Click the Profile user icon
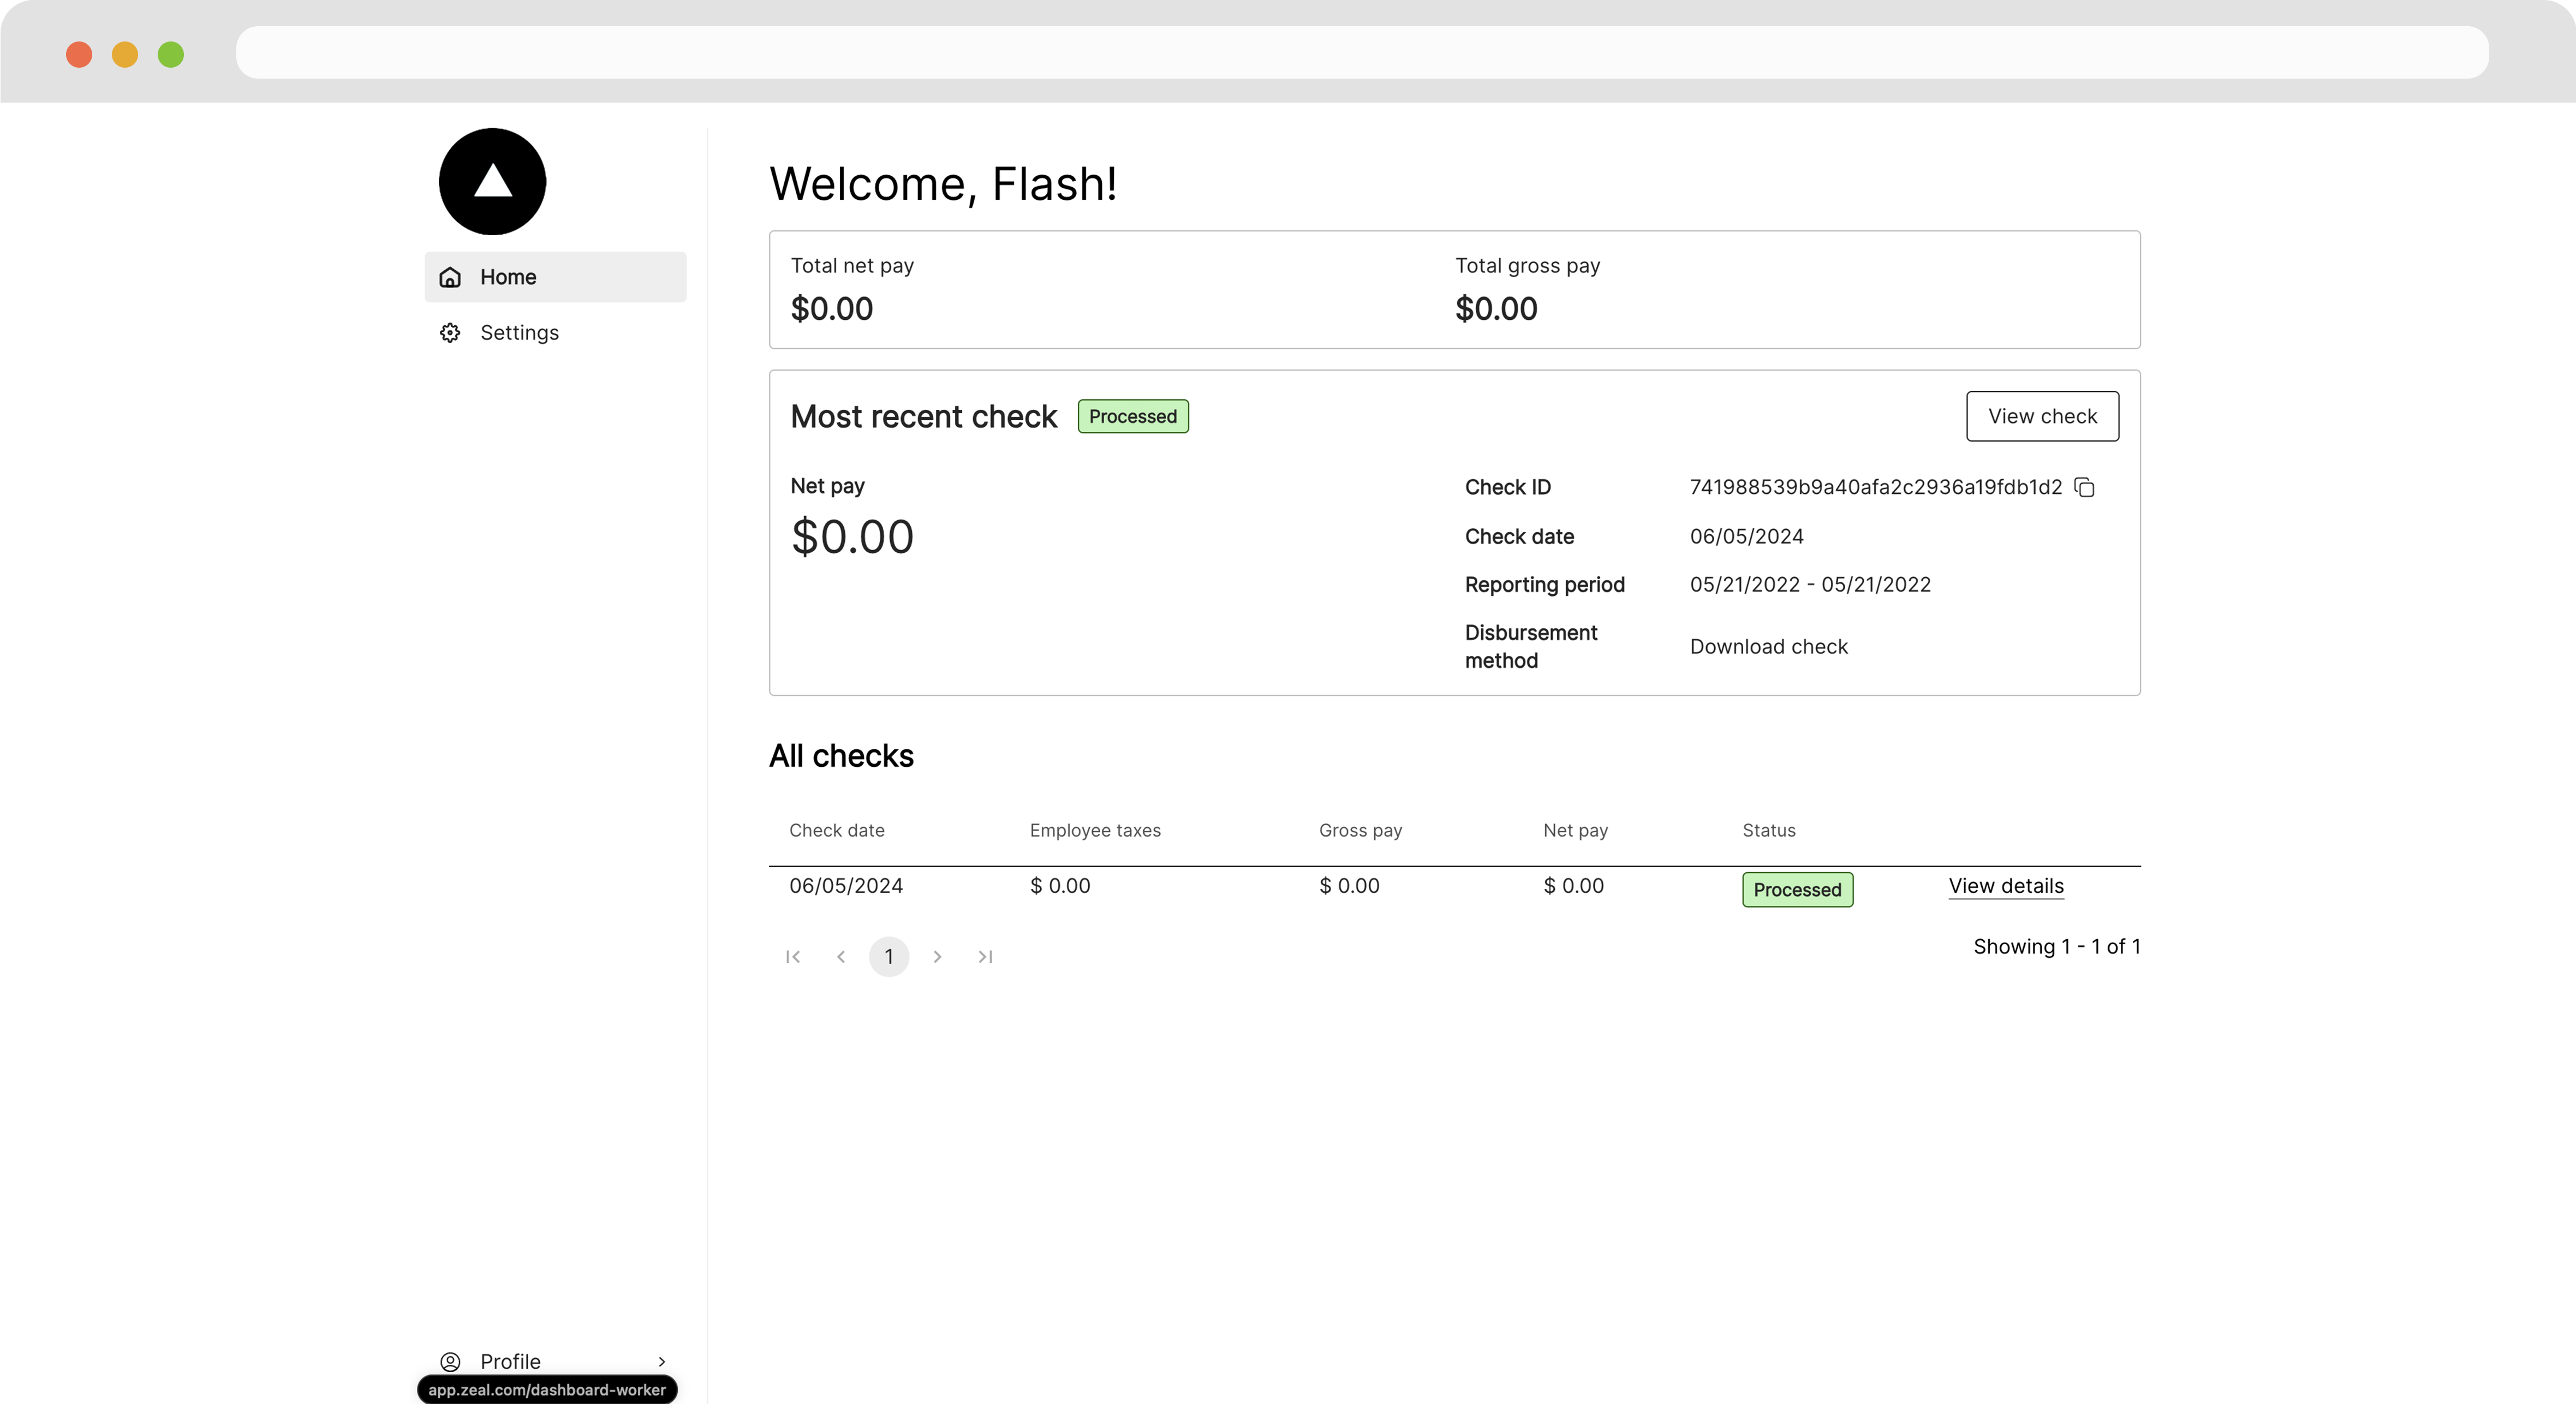2576x1413 pixels. [x=450, y=1361]
